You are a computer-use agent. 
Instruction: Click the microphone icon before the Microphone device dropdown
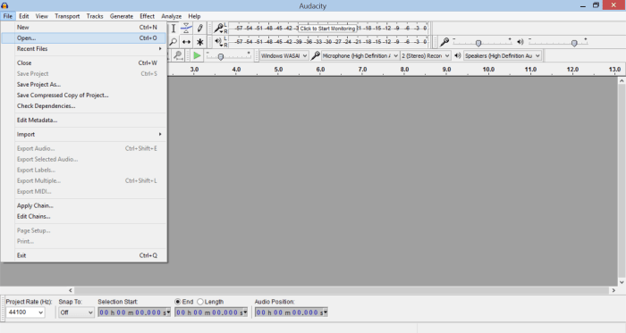pyautogui.click(x=316, y=55)
